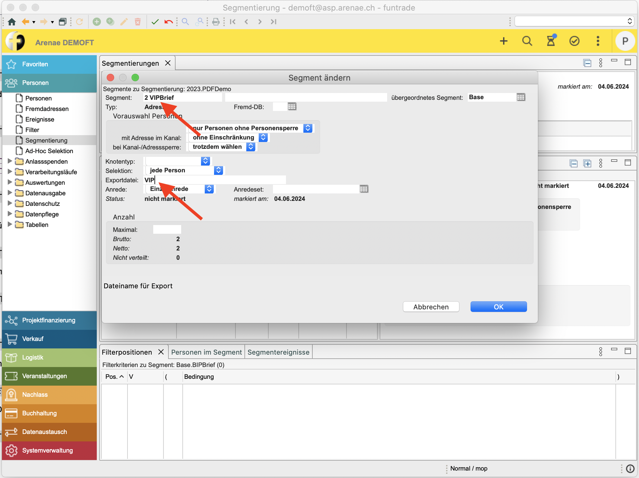Open the Ad-Hoc Selektion tree item
Viewport: 639px width, 478px height.
click(49, 151)
